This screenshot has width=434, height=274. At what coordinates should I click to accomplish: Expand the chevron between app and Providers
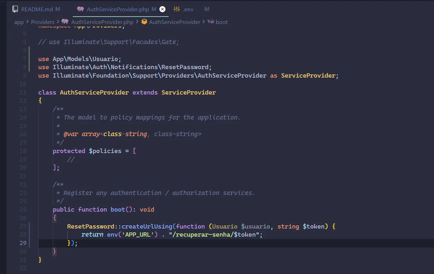pos(27,22)
